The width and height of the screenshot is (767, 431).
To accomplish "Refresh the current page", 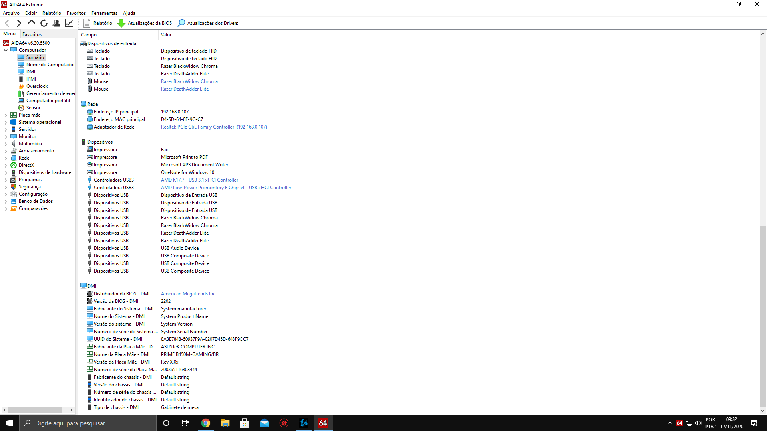I will click(44, 23).
